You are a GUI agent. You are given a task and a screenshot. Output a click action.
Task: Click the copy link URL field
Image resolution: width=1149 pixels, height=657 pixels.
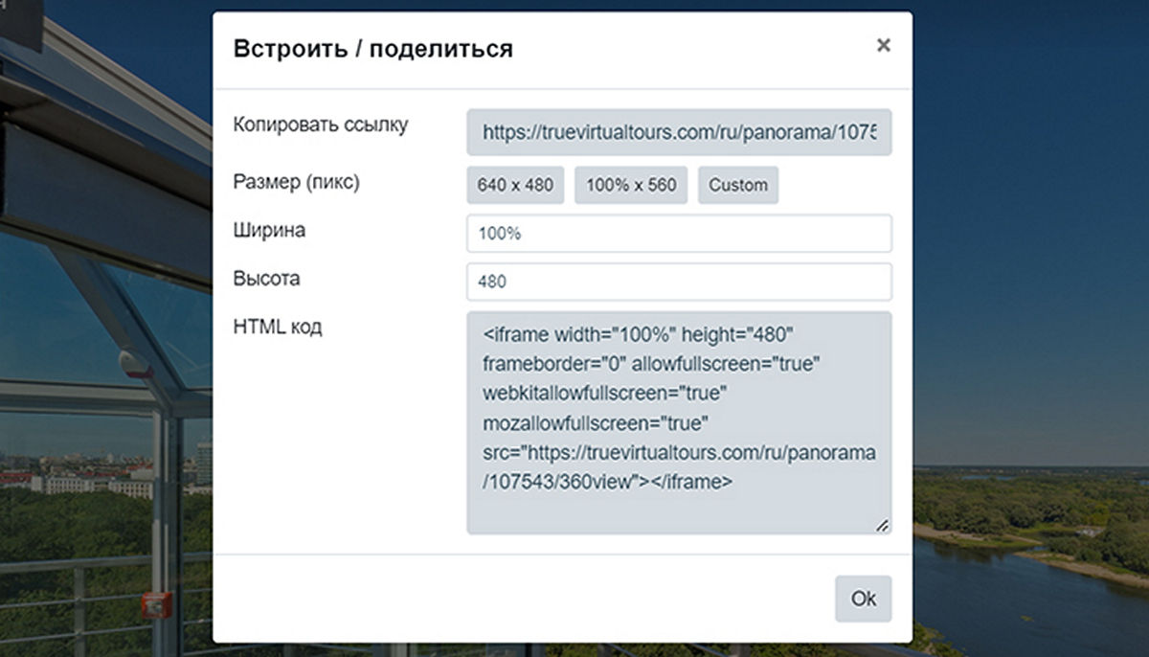[x=679, y=132]
